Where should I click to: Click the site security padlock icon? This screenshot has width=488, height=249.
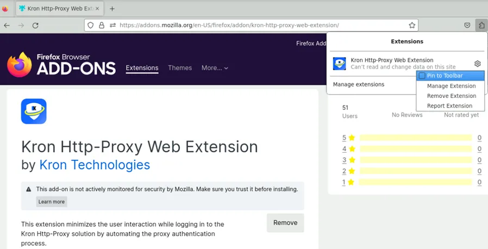pyautogui.click(x=102, y=25)
